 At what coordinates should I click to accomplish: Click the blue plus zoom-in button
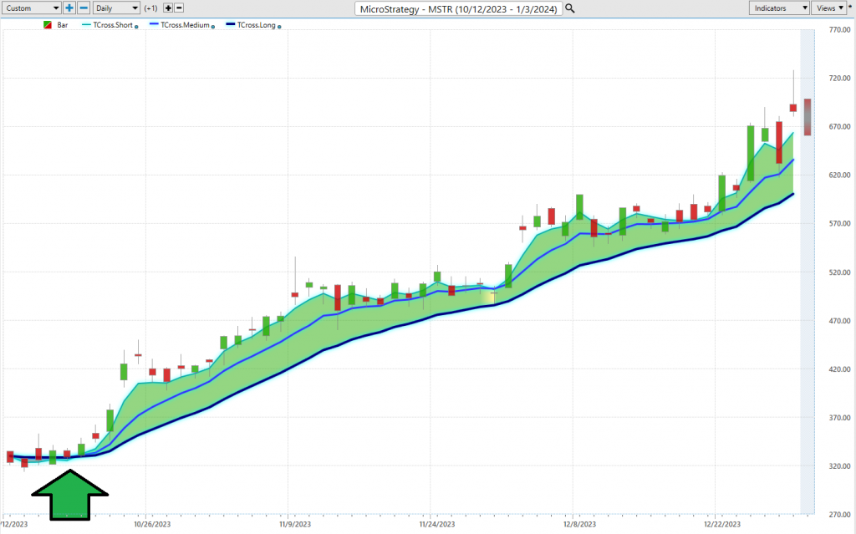pos(69,8)
